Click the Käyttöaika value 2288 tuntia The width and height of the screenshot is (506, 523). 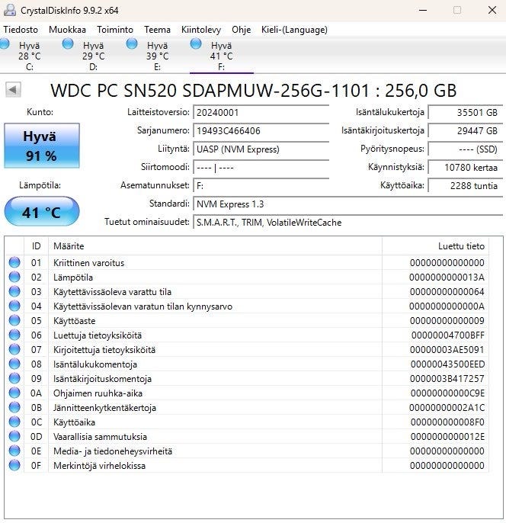[466, 186]
